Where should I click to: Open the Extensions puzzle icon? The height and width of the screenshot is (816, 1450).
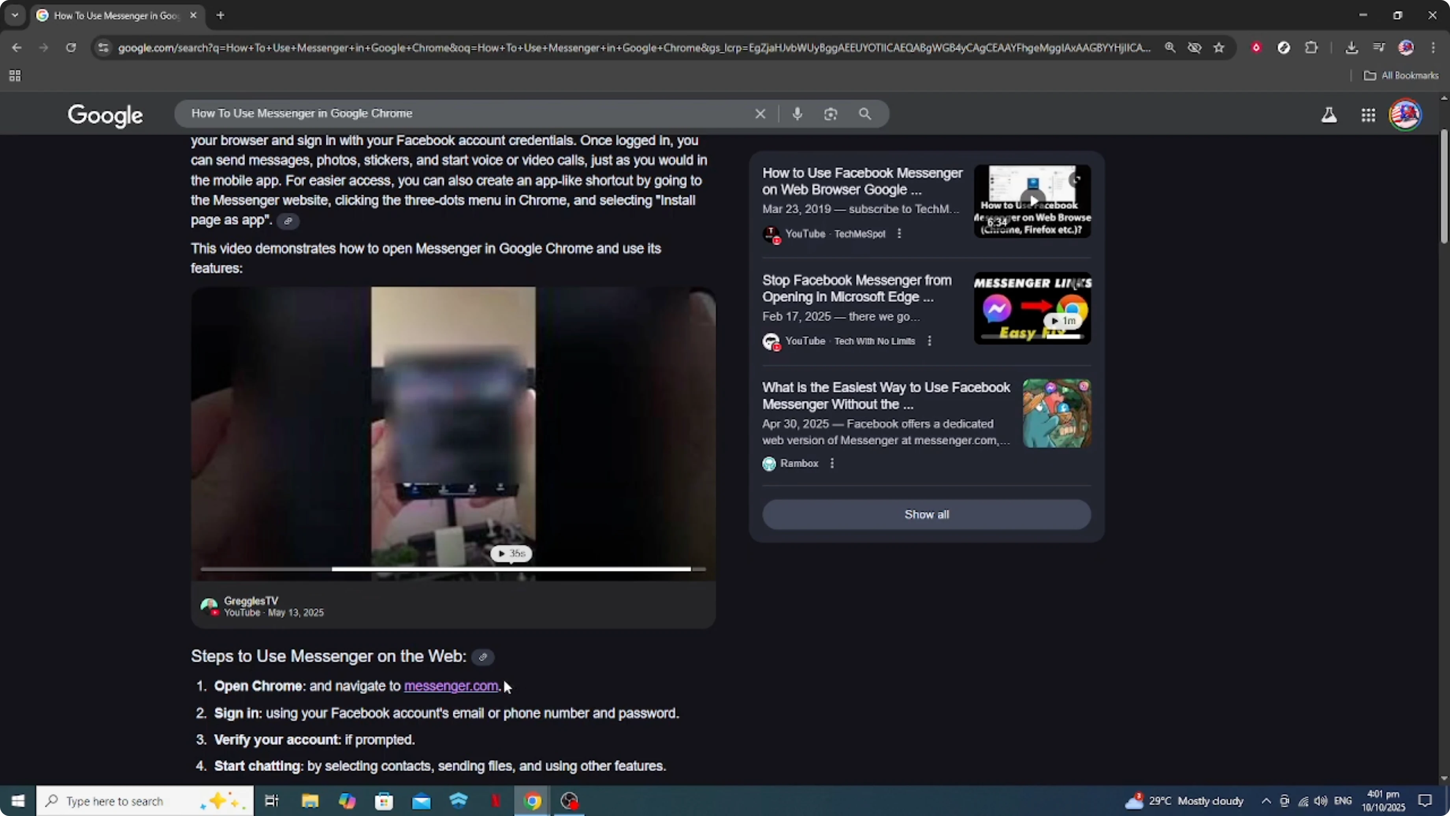point(1312,48)
